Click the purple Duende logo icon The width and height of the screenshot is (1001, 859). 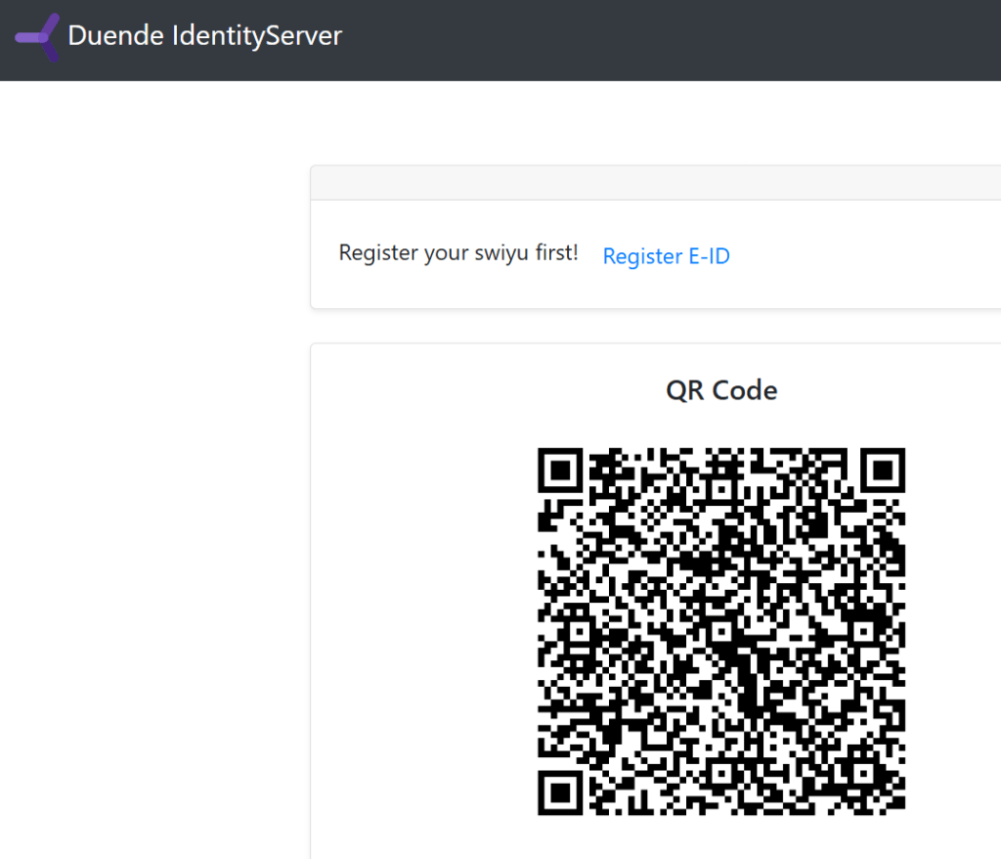[x=37, y=37]
